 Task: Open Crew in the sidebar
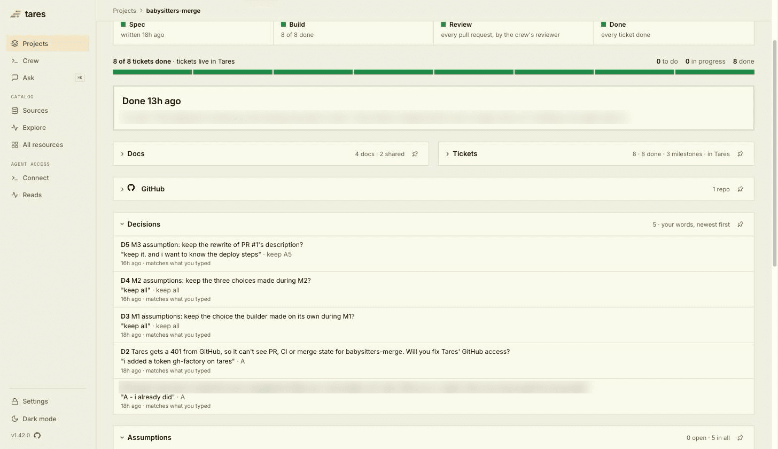point(48,61)
